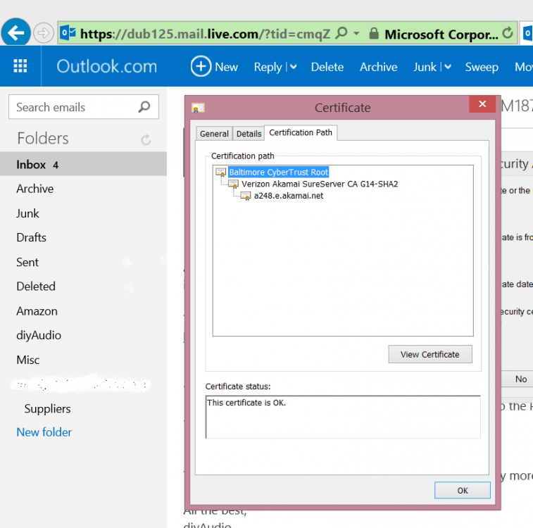This screenshot has width=533, height=528.
Task: Click the address bar search magnifier icon
Action: [x=341, y=33]
